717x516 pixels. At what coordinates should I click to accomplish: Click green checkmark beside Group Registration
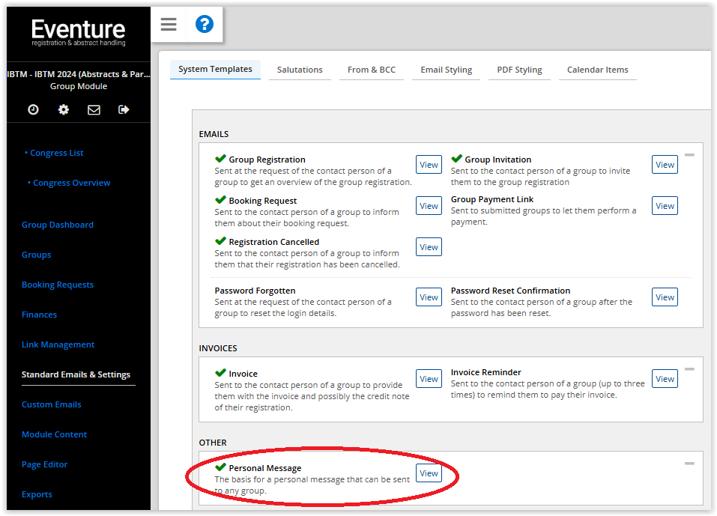click(220, 159)
